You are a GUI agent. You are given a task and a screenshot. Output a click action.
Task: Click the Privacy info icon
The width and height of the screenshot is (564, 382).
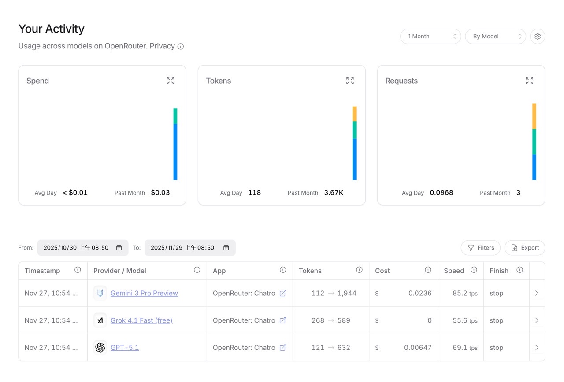click(181, 47)
